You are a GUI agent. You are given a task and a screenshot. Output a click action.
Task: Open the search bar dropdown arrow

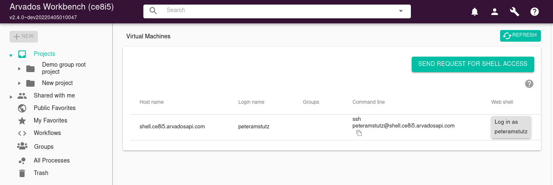(401, 11)
